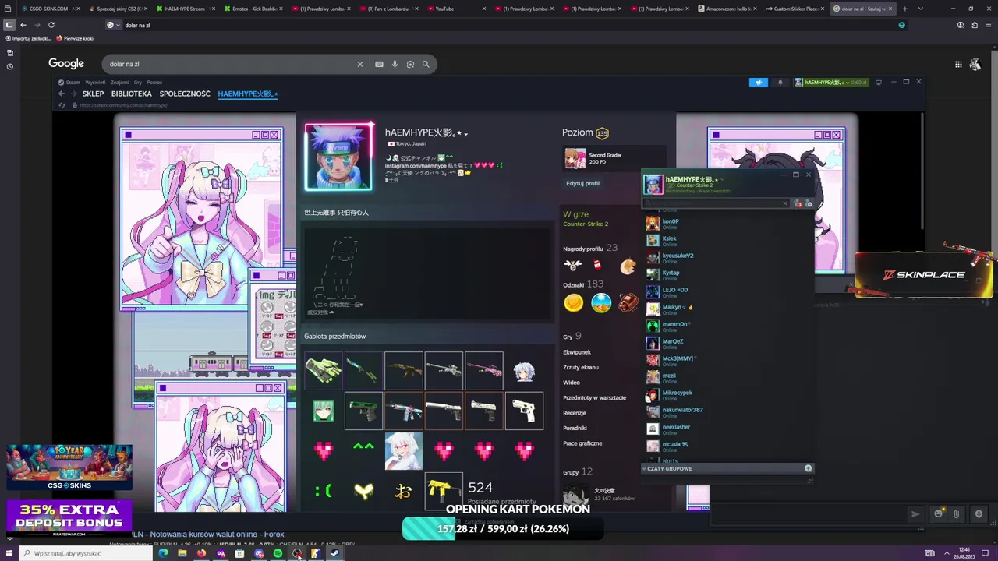Go back in the Steam window
This screenshot has width=998, height=561.
62,93
